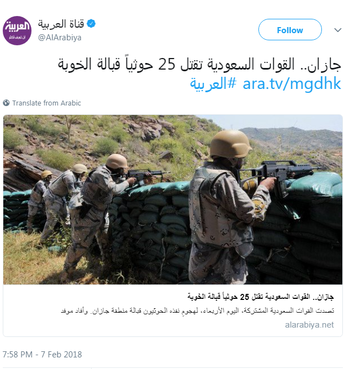This screenshot has height=369, width=344.
Task: Open the Al Arabiya purple profile avatar
Action: click(17, 30)
